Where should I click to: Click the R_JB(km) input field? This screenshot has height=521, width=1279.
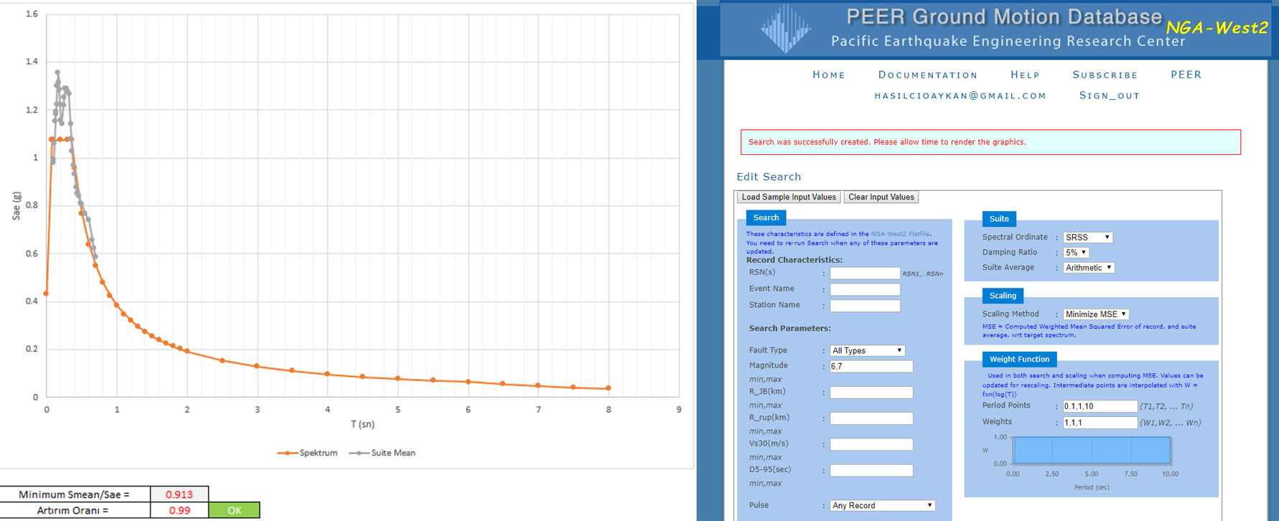[871, 393]
